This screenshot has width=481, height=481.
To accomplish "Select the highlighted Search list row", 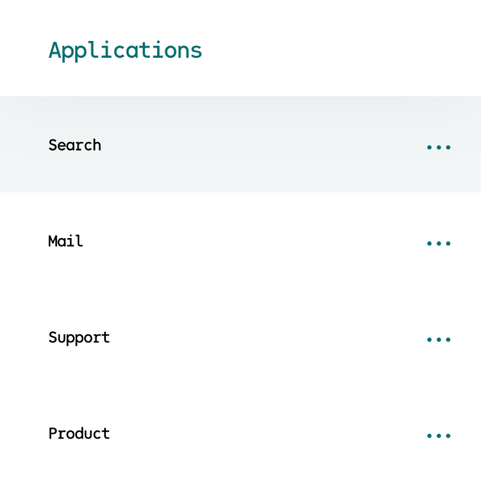I will (x=240, y=144).
